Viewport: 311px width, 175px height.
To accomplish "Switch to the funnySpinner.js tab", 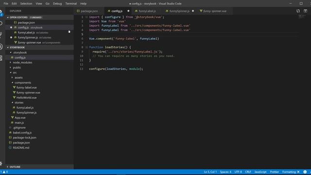I will coord(179,11).
